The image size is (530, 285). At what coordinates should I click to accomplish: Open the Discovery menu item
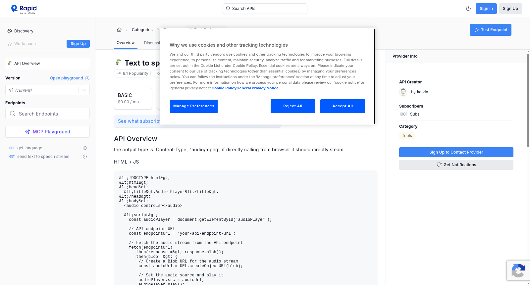click(x=24, y=31)
